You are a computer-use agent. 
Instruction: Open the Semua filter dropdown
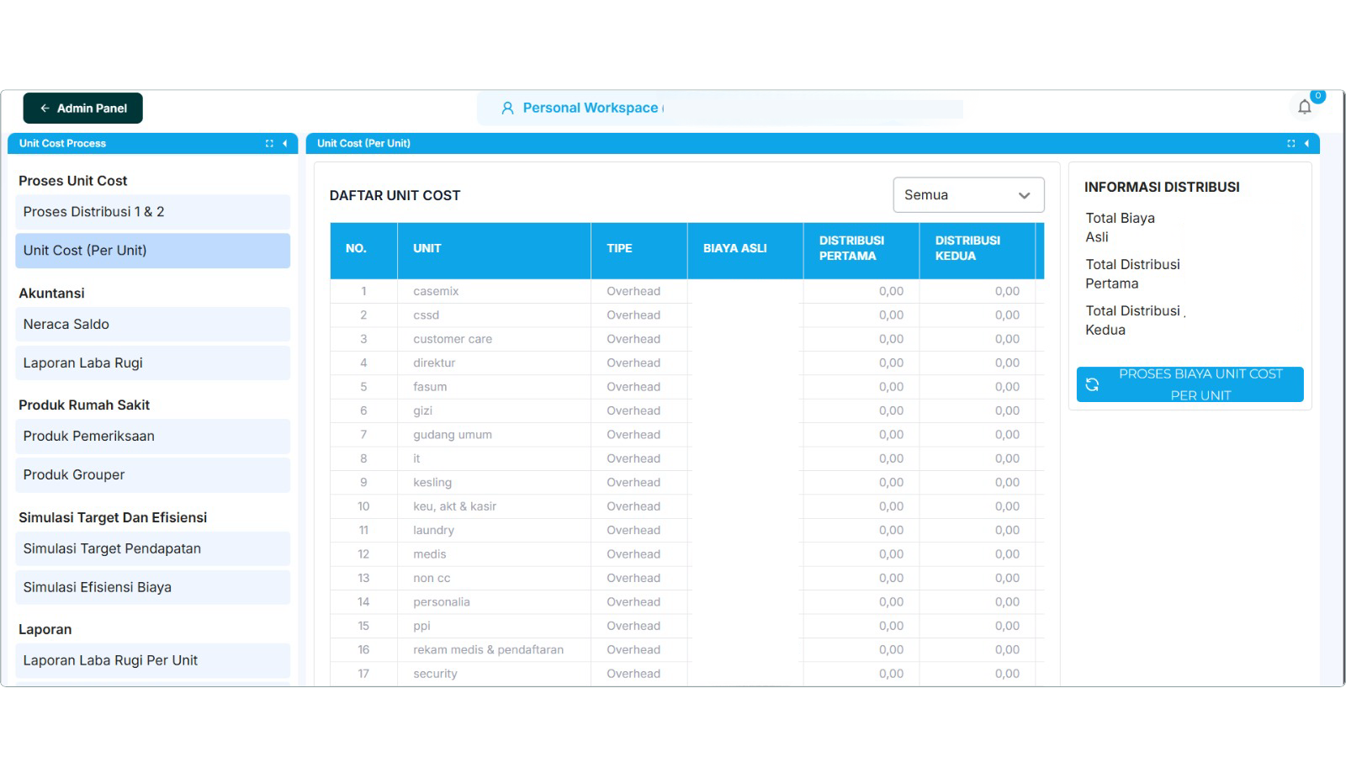click(968, 195)
